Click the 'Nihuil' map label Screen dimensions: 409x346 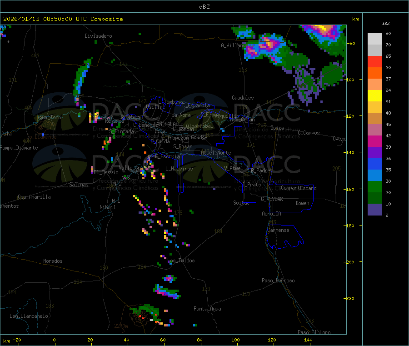pyautogui.click(x=108, y=207)
